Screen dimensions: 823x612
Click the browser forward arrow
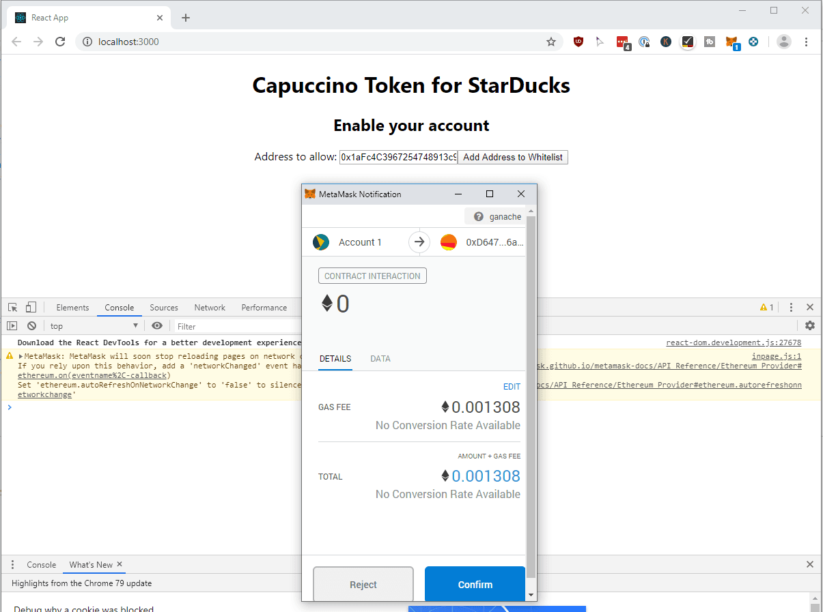(x=38, y=42)
